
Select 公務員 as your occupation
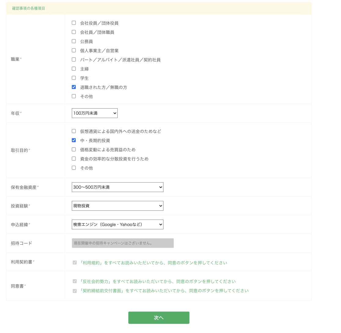pos(74,41)
